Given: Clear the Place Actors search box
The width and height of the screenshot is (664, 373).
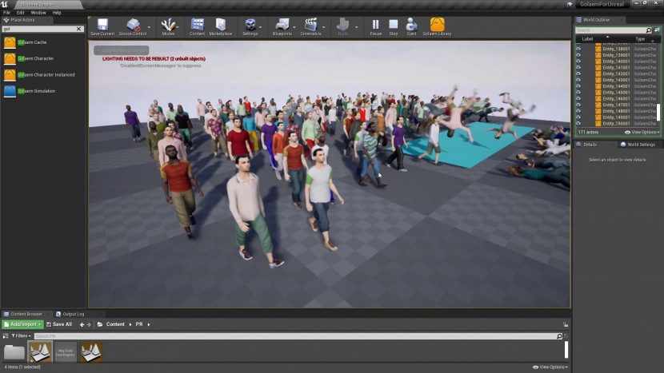Looking at the screenshot, I should [78, 29].
